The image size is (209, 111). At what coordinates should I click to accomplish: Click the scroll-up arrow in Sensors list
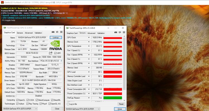[x=124, y=36]
